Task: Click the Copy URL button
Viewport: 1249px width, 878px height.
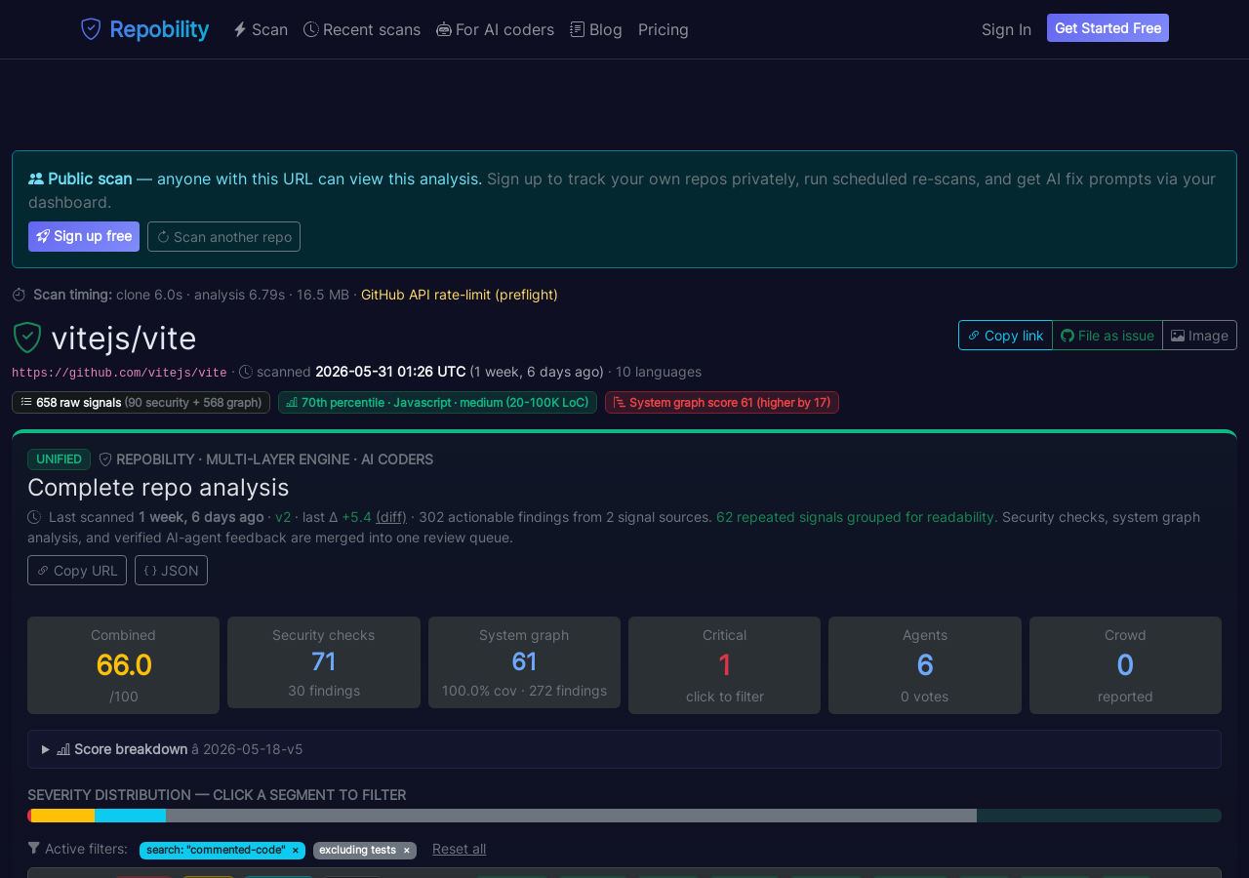Action: [x=77, y=570]
